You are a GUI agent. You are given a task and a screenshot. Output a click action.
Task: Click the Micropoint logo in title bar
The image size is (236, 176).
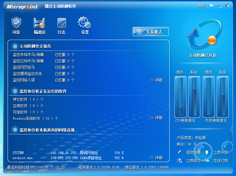(22, 7)
